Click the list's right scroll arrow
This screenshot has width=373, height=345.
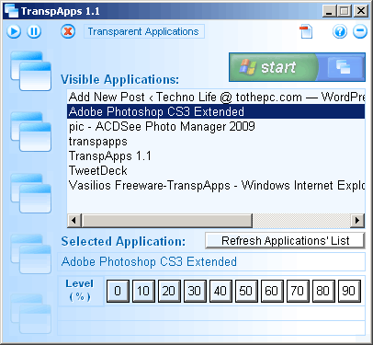click(357, 221)
